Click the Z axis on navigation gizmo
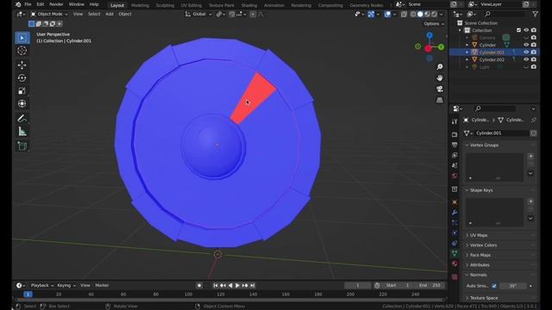The width and height of the screenshot is (552, 310). (430, 35)
